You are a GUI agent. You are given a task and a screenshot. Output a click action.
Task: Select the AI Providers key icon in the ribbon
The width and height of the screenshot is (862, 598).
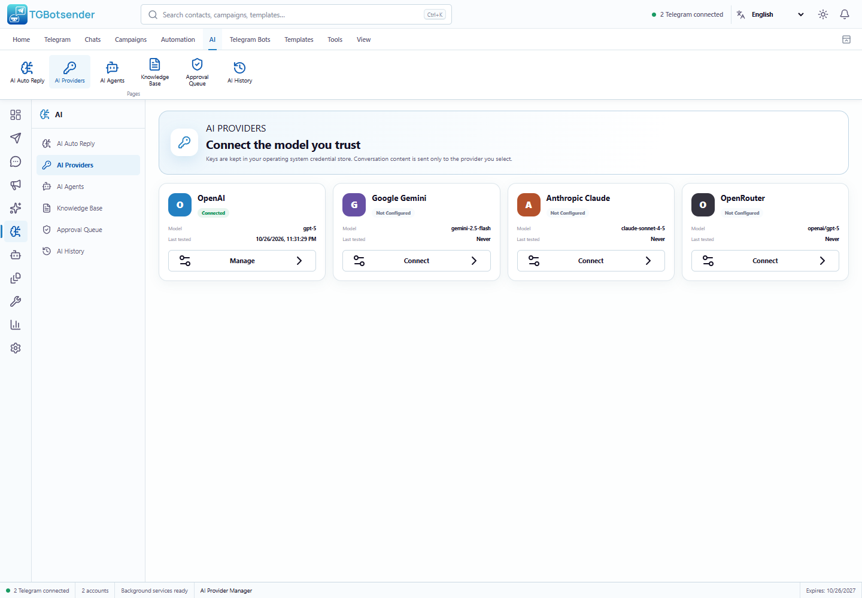[70, 72]
